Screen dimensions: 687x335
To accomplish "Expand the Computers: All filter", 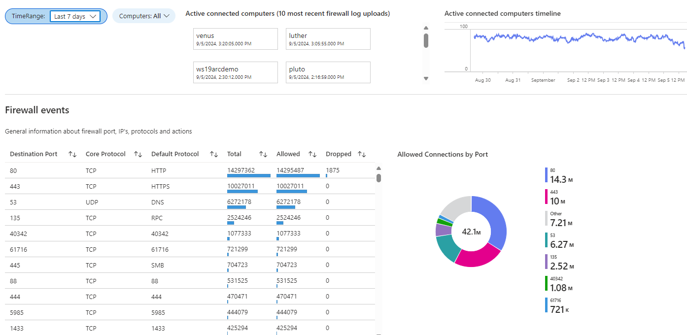I will [x=144, y=16].
